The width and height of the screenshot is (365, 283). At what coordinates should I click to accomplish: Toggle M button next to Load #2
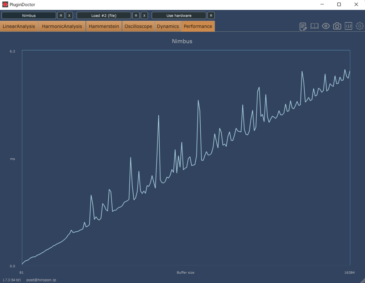click(x=136, y=16)
